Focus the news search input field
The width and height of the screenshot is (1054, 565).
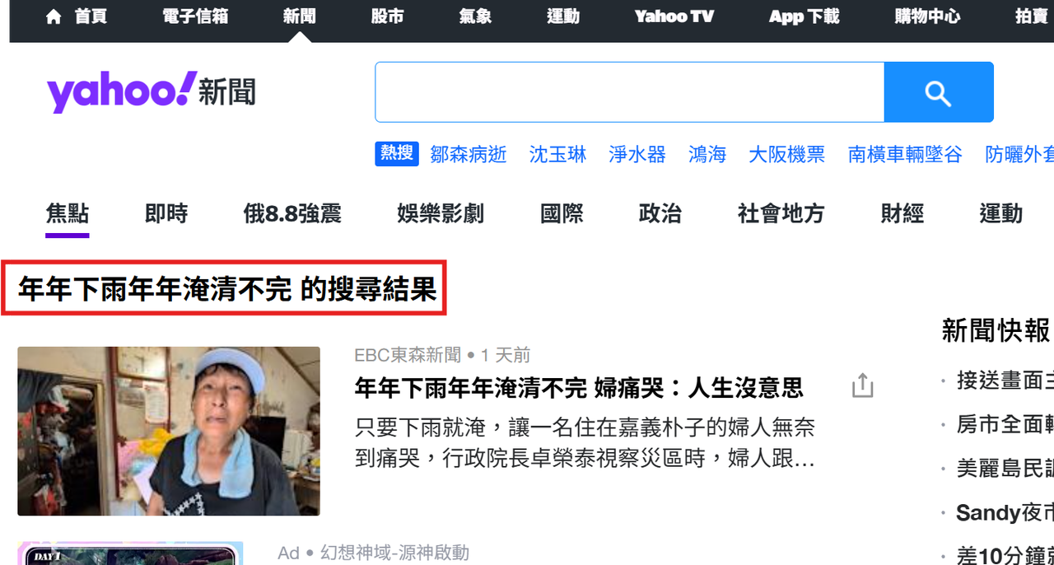pyautogui.click(x=629, y=92)
